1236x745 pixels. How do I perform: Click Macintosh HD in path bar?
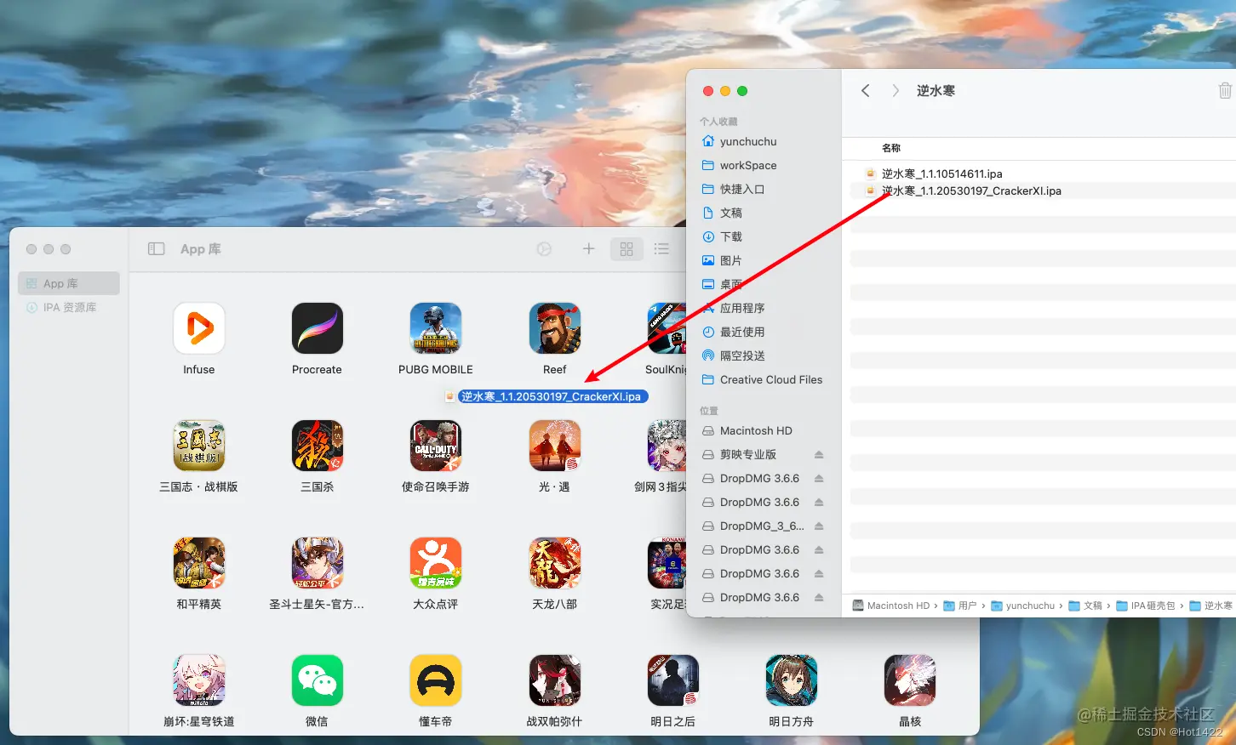[x=890, y=606]
